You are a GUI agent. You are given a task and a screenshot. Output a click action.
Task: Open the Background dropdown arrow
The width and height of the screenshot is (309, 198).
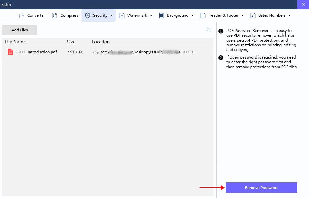click(192, 15)
